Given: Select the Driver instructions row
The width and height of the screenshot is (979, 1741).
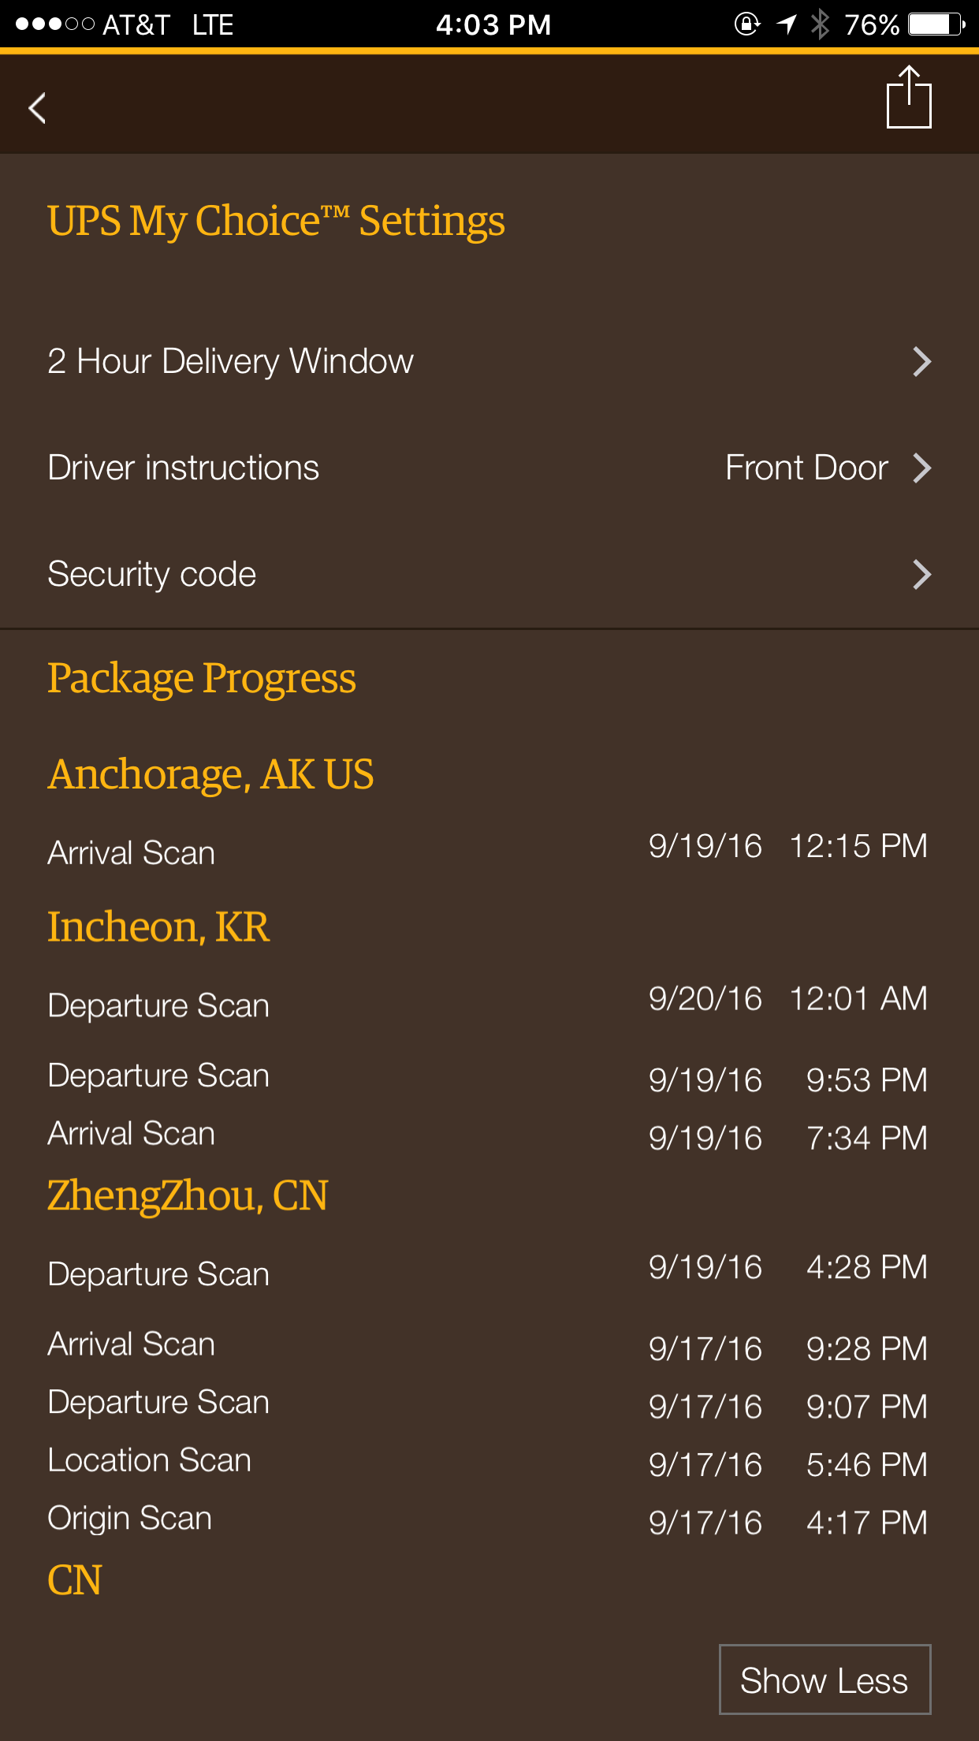Looking at the screenshot, I should 489,468.
